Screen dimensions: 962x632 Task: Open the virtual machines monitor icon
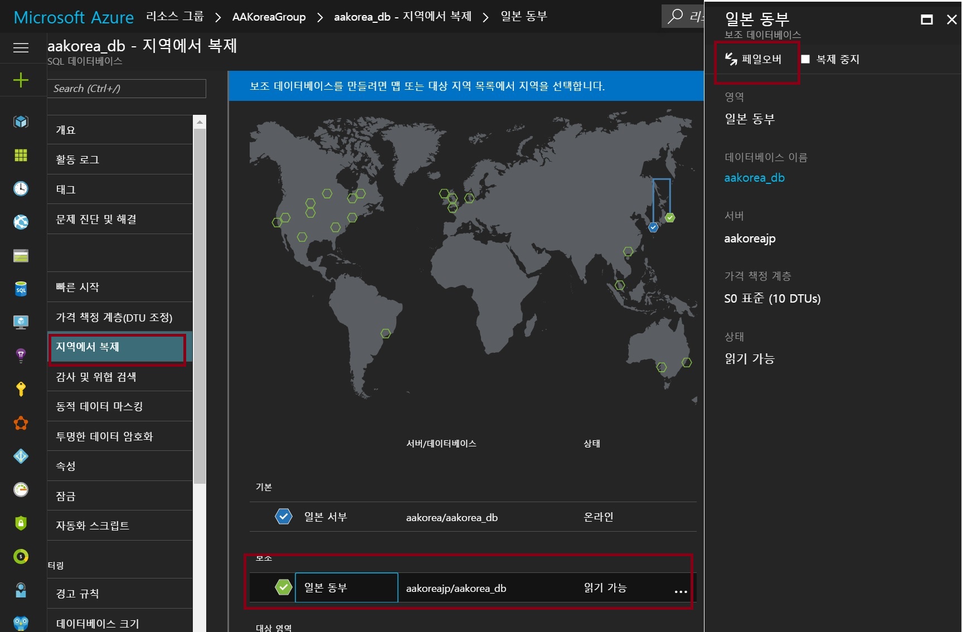(21, 322)
